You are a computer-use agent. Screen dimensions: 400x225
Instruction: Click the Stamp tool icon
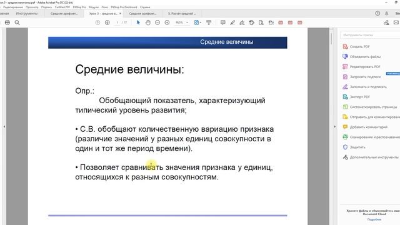(x=251, y=22)
